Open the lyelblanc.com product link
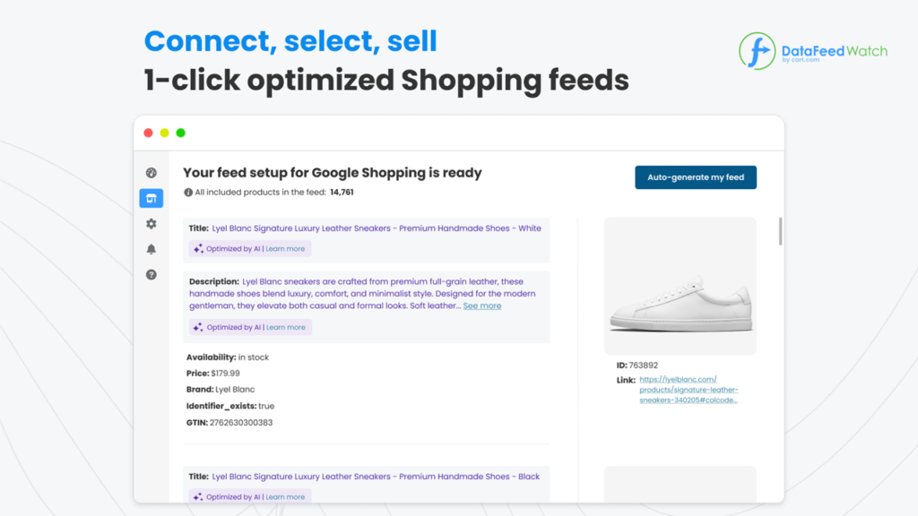This screenshot has height=516, width=918. click(x=688, y=390)
